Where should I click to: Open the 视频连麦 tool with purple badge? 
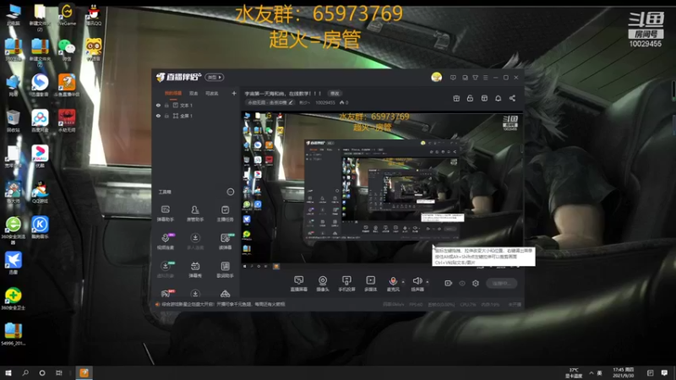tap(165, 242)
